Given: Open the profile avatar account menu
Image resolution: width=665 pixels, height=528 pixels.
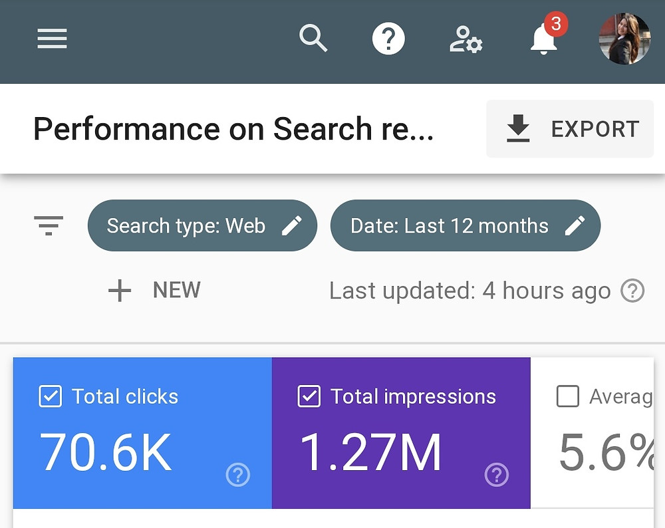Looking at the screenshot, I should tap(624, 39).
